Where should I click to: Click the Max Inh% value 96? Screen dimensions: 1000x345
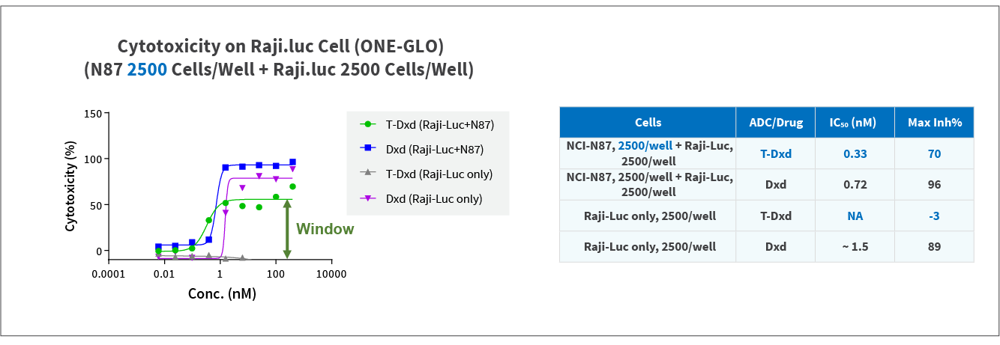(934, 185)
